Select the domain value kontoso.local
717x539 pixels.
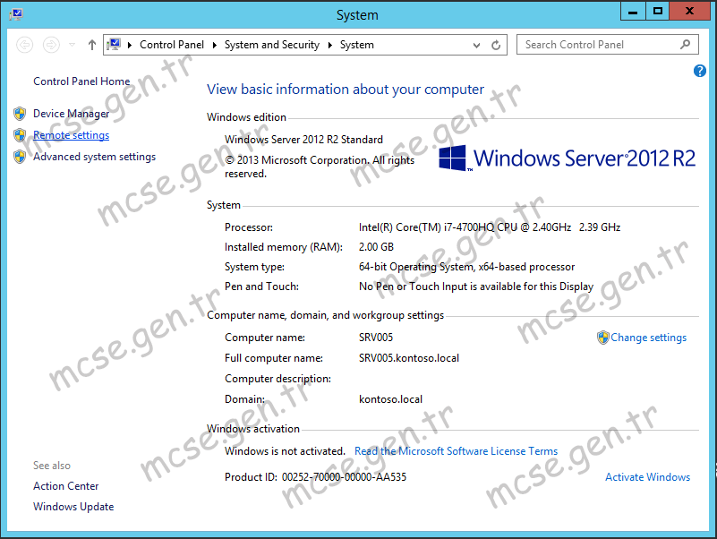point(390,399)
